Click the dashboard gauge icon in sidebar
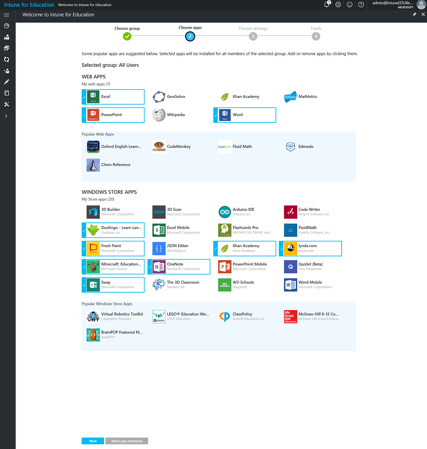The image size is (427, 449). [6, 26]
